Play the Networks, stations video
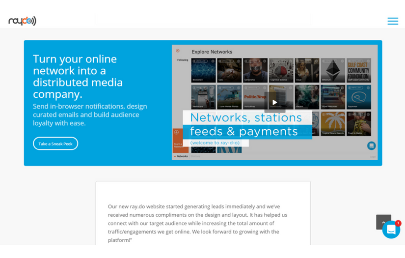 (275, 102)
